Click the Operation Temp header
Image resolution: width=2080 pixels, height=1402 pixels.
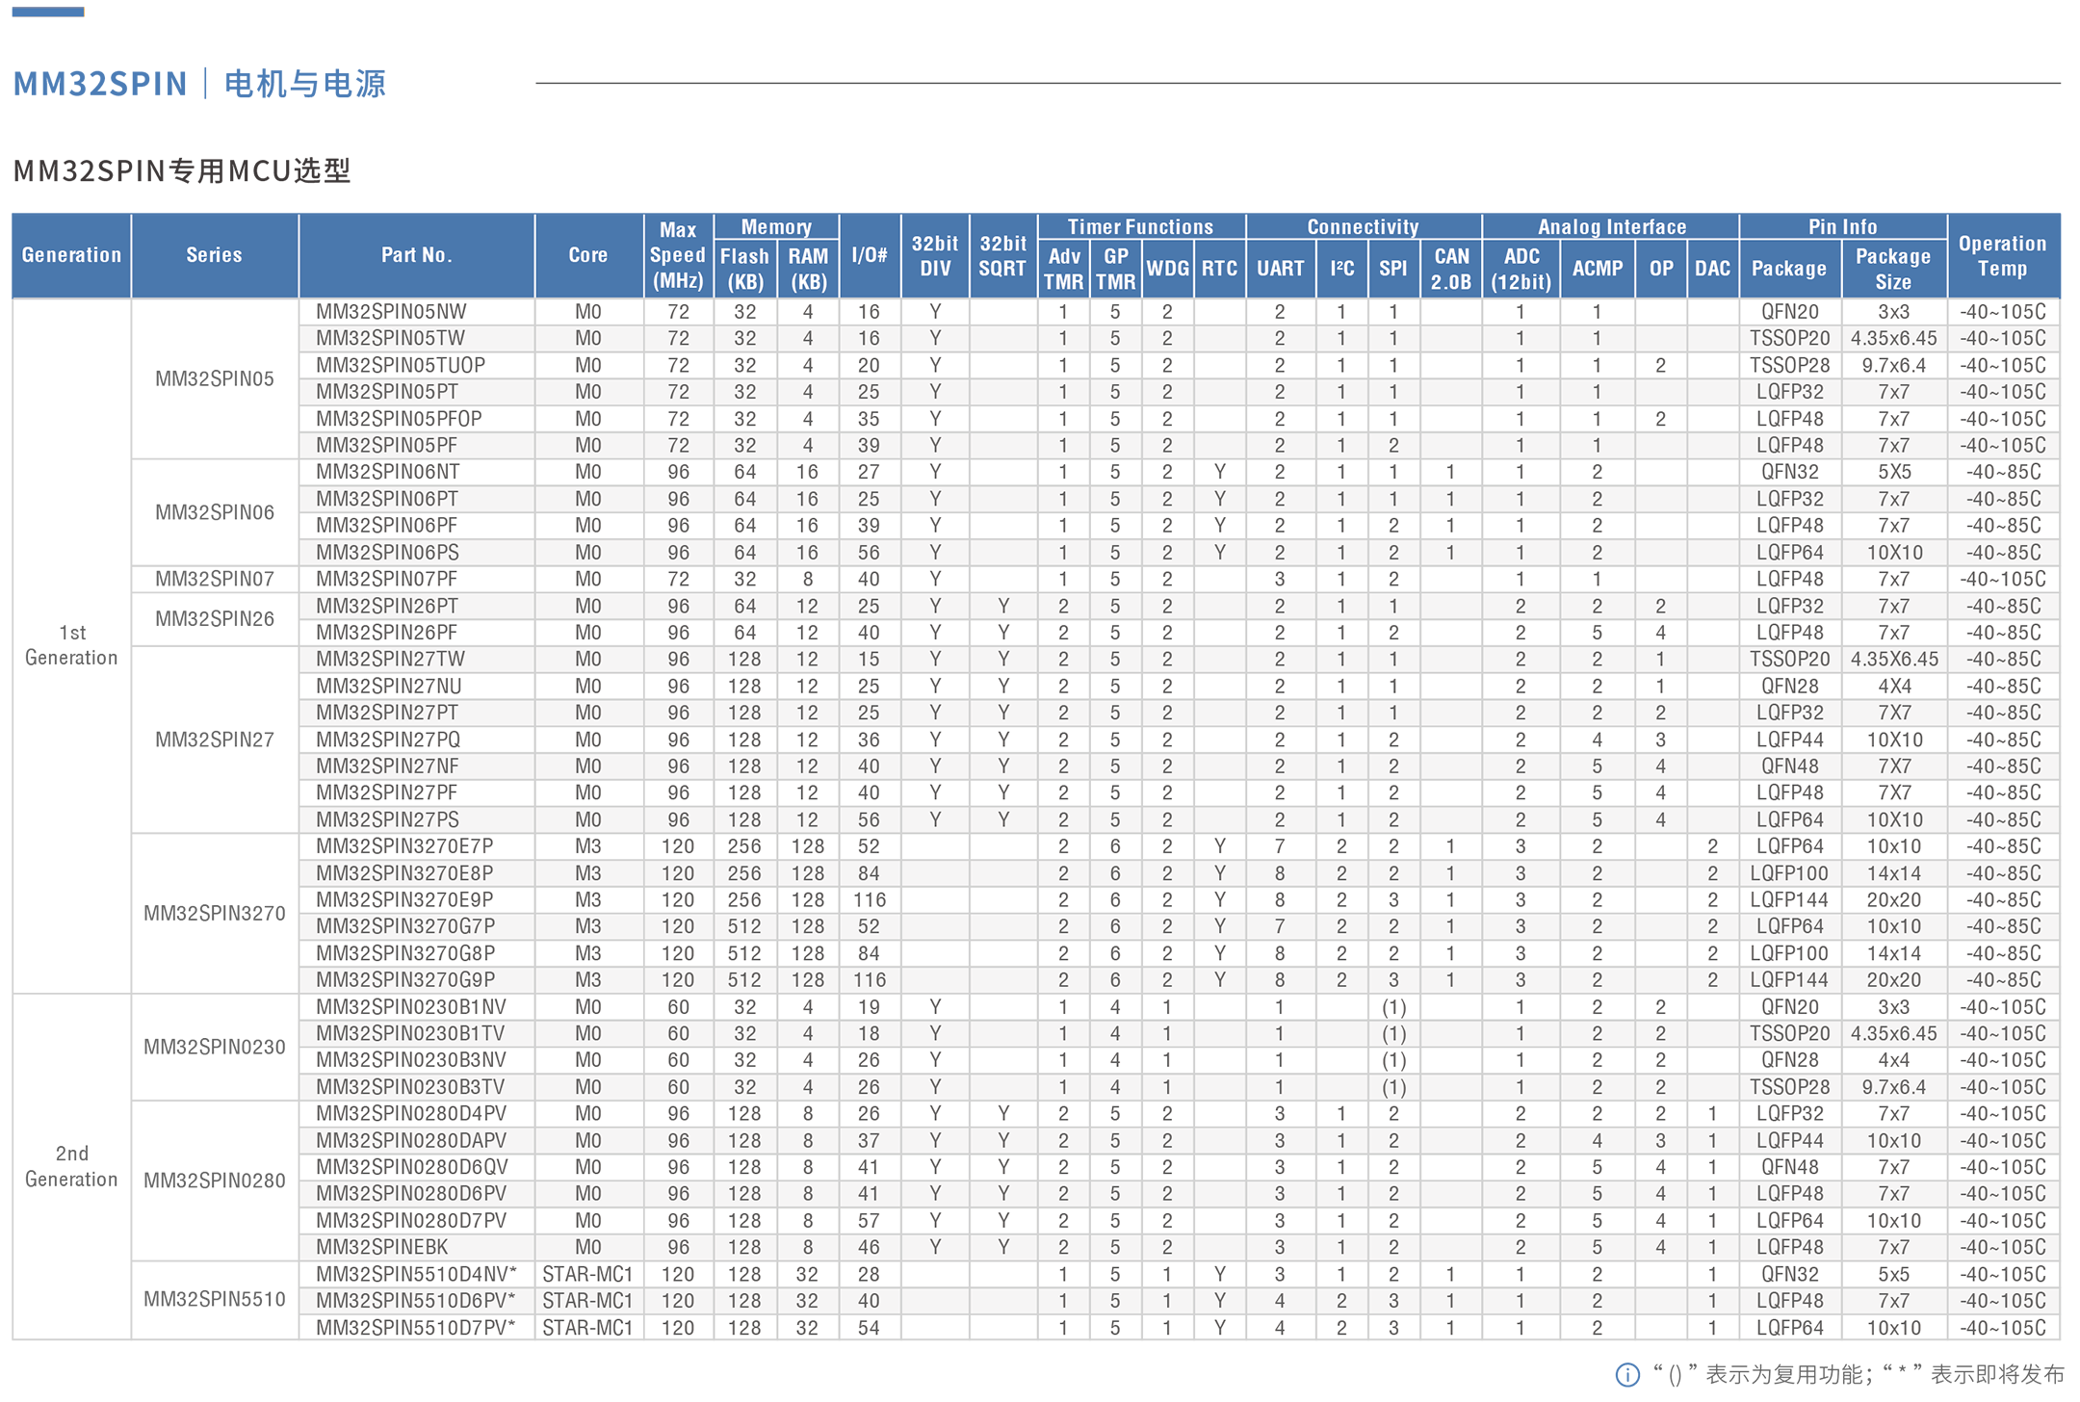[x=2002, y=255]
